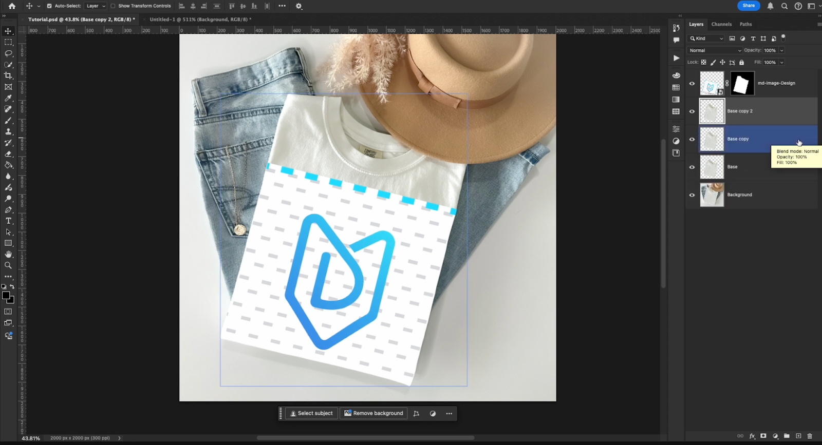
Task: Select the Horizontal Type tool
Action: (8, 221)
